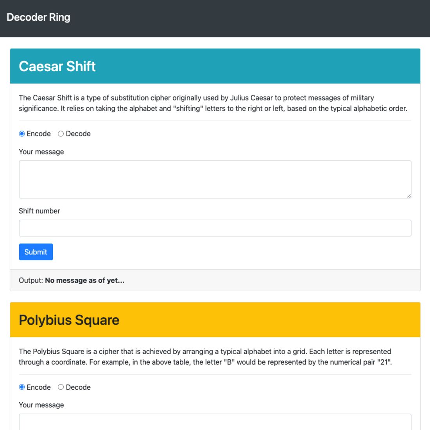Select Encode radio in Polybius Square section
This screenshot has height=430, width=430.
point(22,387)
